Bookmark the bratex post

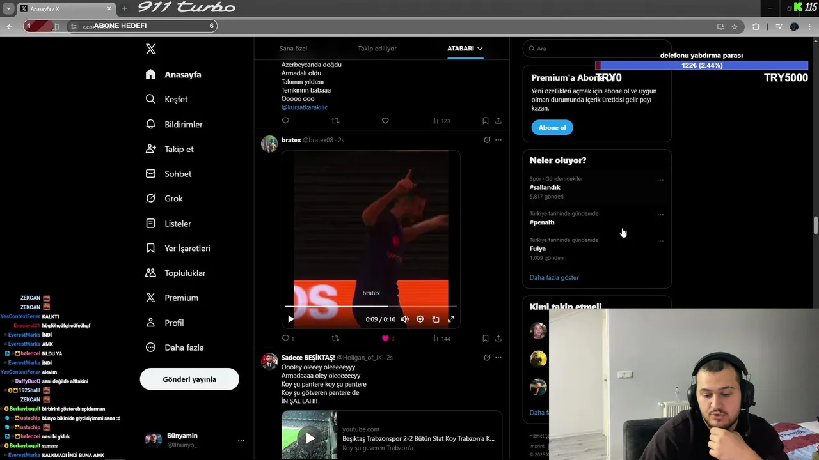(x=486, y=338)
